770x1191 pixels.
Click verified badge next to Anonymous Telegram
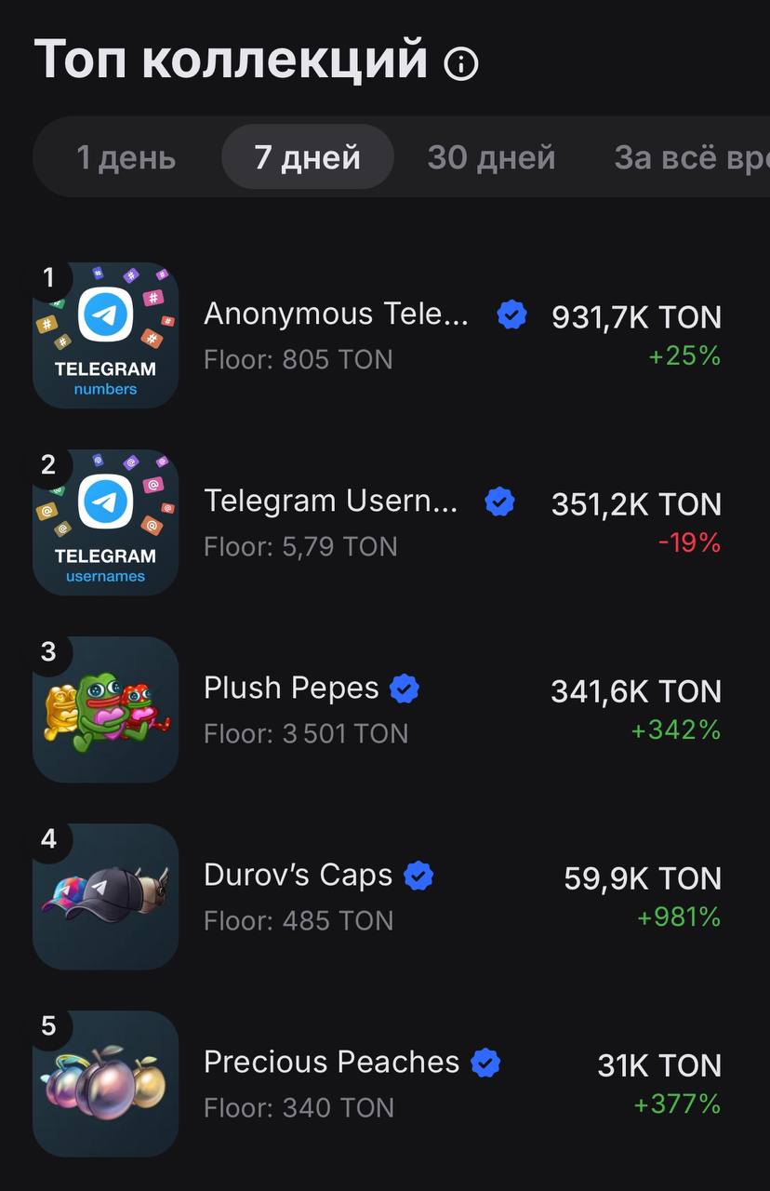tap(511, 315)
